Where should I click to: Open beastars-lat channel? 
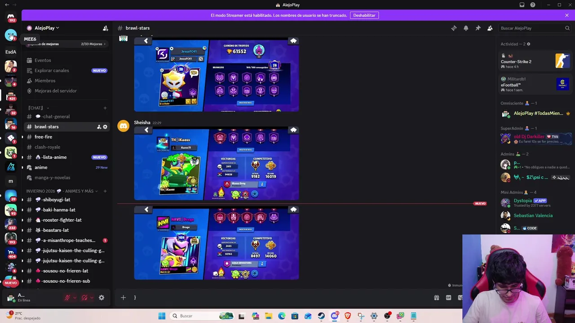[x=66, y=230]
